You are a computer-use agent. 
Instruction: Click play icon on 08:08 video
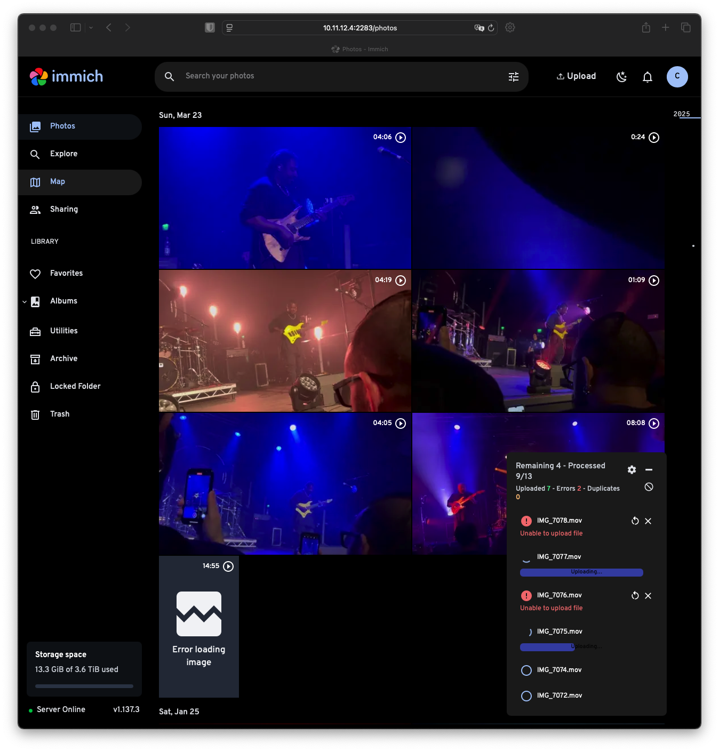(x=654, y=424)
